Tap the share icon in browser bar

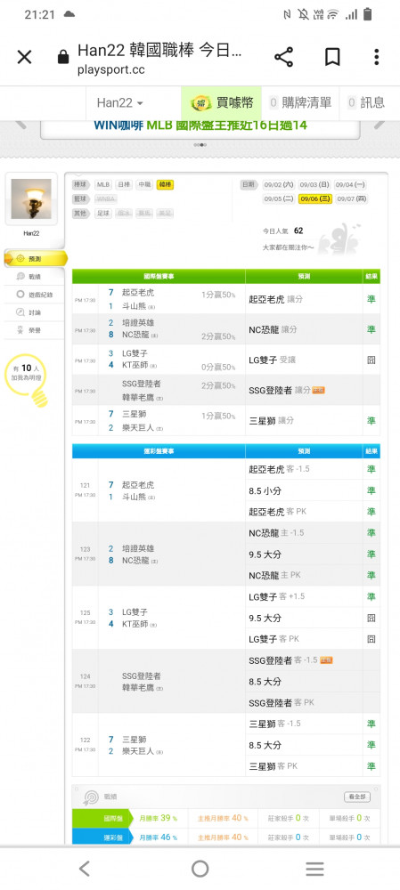click(283, 57)
